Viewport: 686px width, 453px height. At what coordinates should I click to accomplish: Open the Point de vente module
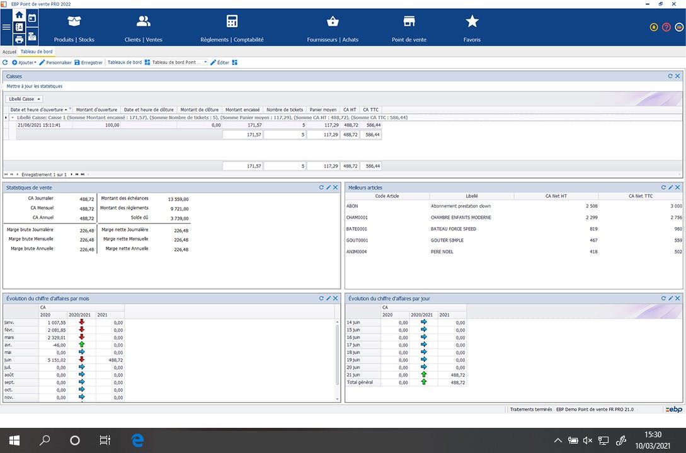tap(408, 26)
